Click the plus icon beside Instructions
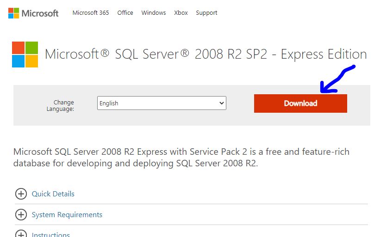Viewport: 374px width, 237px height. (x=21, y=234)
